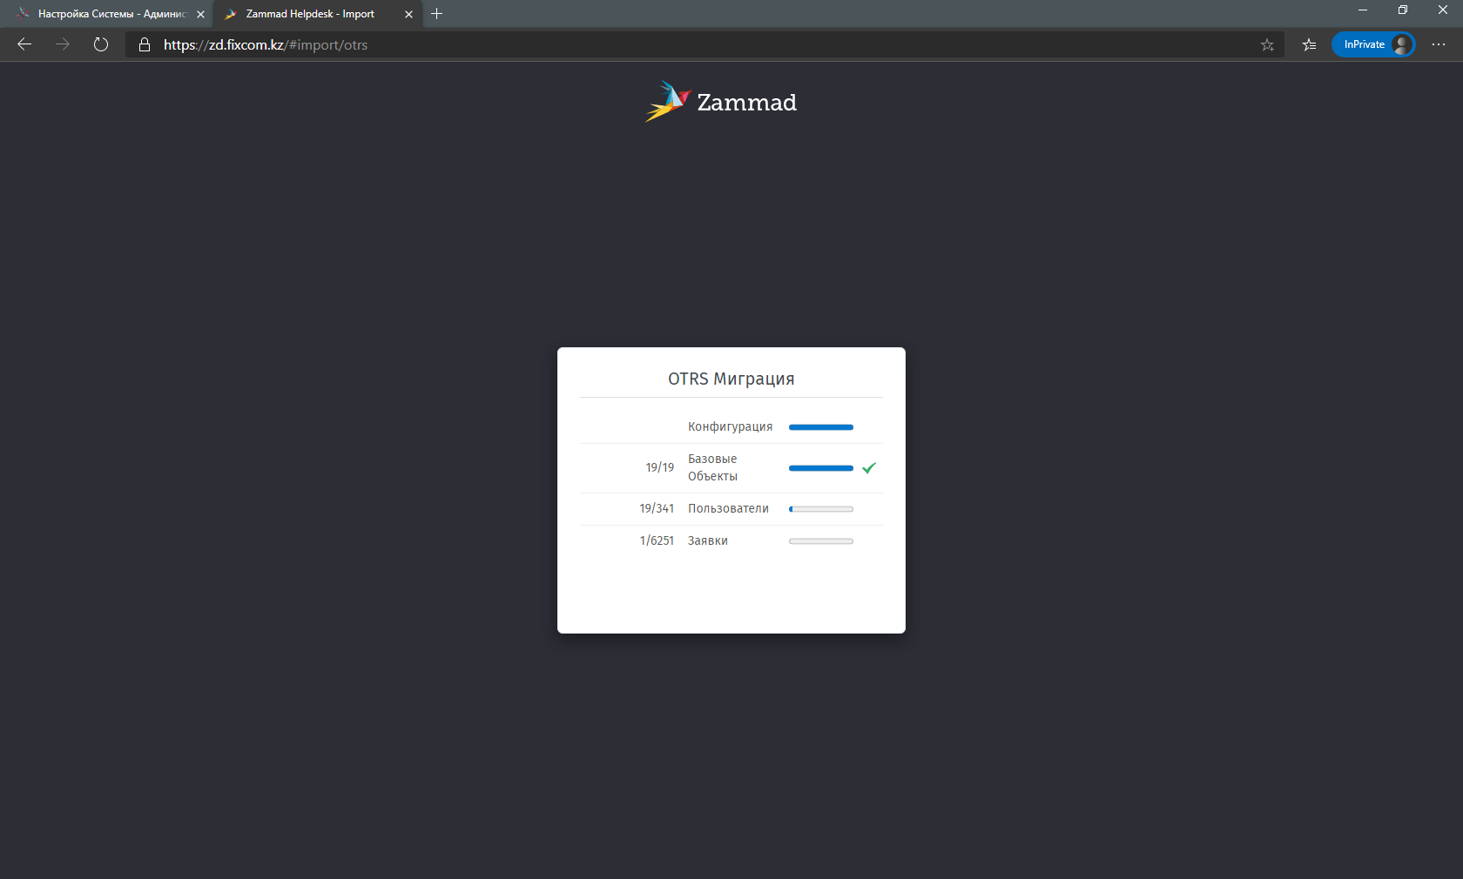
Task: Open a new tab with plus icon
Action: pyautogui.click(x=437, y=14)
